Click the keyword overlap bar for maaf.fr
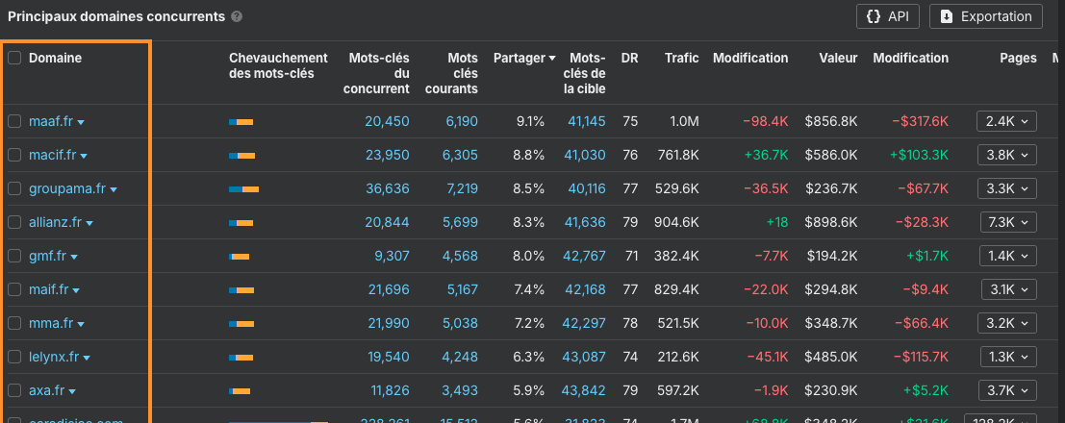Image resolution: width=1065 pixels, height=423 pixels. (x=241, y=122)
